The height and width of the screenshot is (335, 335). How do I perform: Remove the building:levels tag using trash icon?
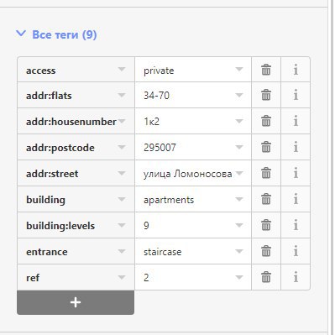[266, 225]
